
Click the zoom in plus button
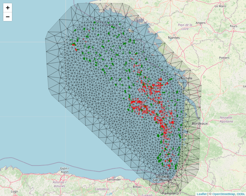tap(7, 8)
